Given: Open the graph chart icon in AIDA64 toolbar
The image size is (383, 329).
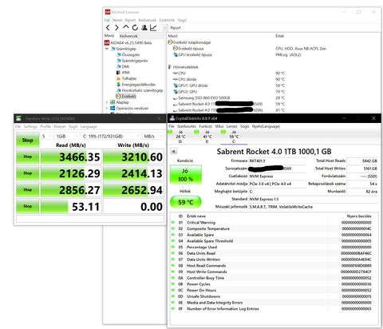Looking at the screenshot, I should click(x=153, y=27).
